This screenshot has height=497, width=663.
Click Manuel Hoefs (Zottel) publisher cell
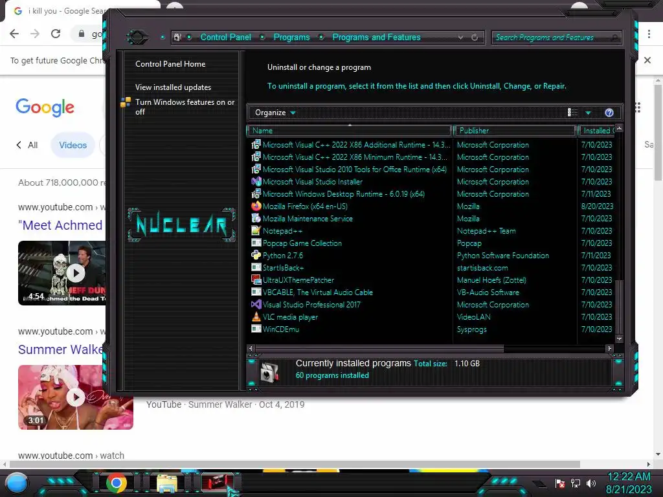(491, 280)
